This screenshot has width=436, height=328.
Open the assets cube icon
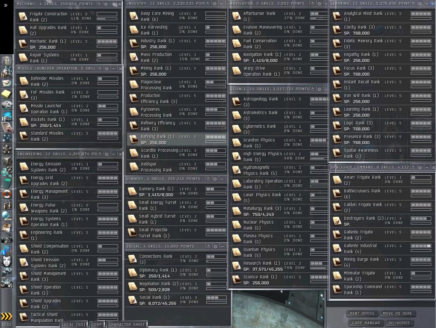click(x=7, y=160)
